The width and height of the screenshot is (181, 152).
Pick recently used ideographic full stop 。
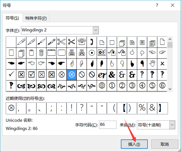coord(31,108)
